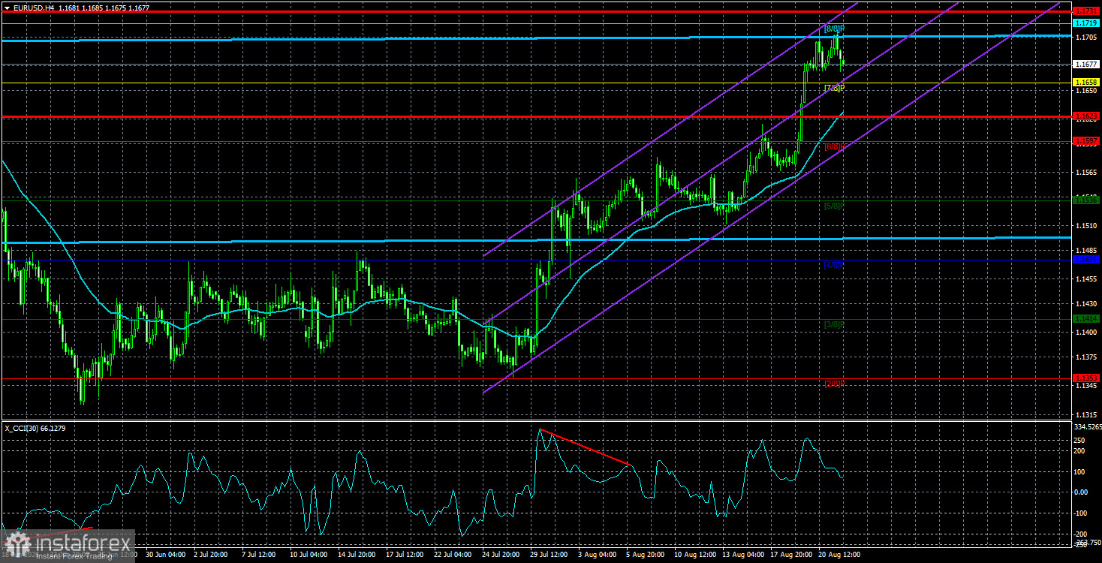Click the [8/8]P Murray level label

[834, 29]
